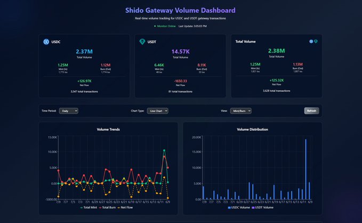This screenshot has height=223, width=362.
Task: Toggle Total Burn legend in Volume Trends
Action: (107, 208)
